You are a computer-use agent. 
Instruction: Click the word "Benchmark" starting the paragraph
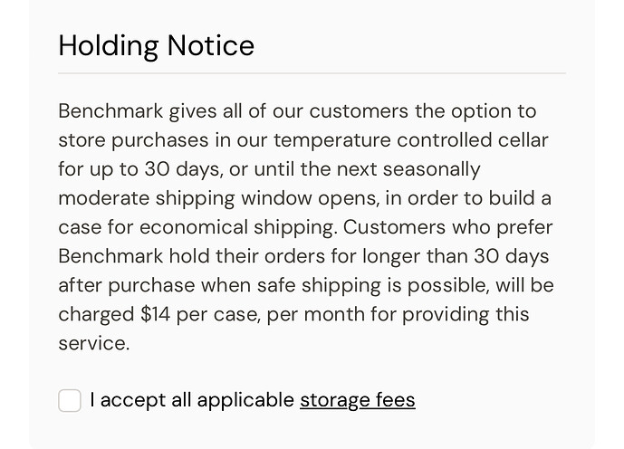[x=110, y=111]
